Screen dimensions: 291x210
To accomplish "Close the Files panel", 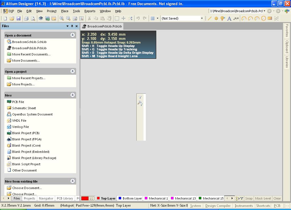I will (x=76, y=26).
